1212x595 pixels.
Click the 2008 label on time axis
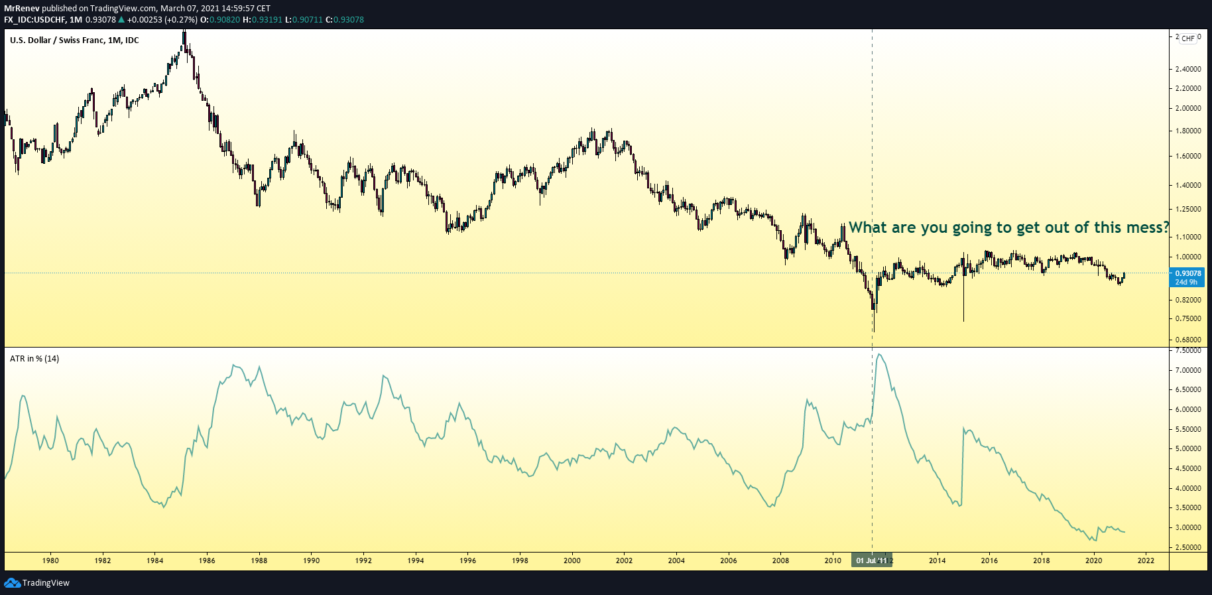(x=780, y=561)
